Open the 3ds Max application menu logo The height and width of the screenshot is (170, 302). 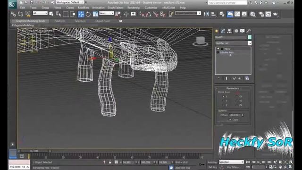(x=12, y=4)
